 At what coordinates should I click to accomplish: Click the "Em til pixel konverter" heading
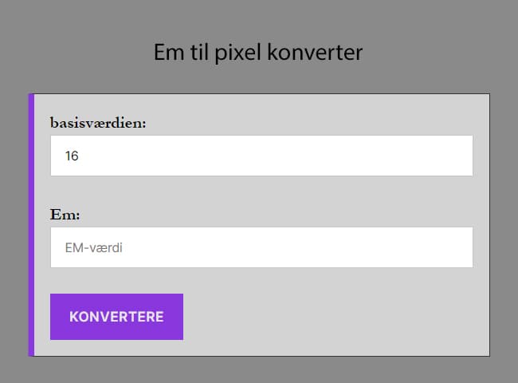click(258, 53)
